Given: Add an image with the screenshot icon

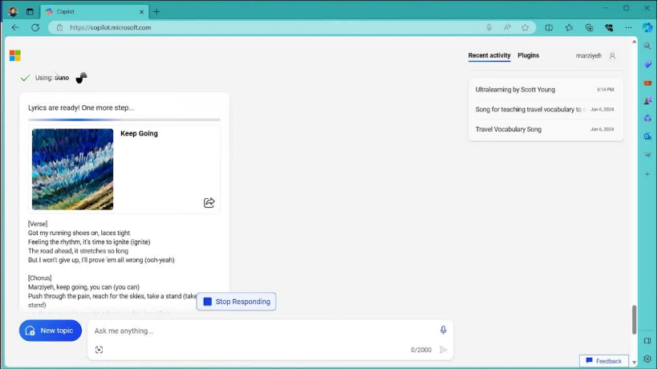Looking at the screenshot, I should [99, 350].
